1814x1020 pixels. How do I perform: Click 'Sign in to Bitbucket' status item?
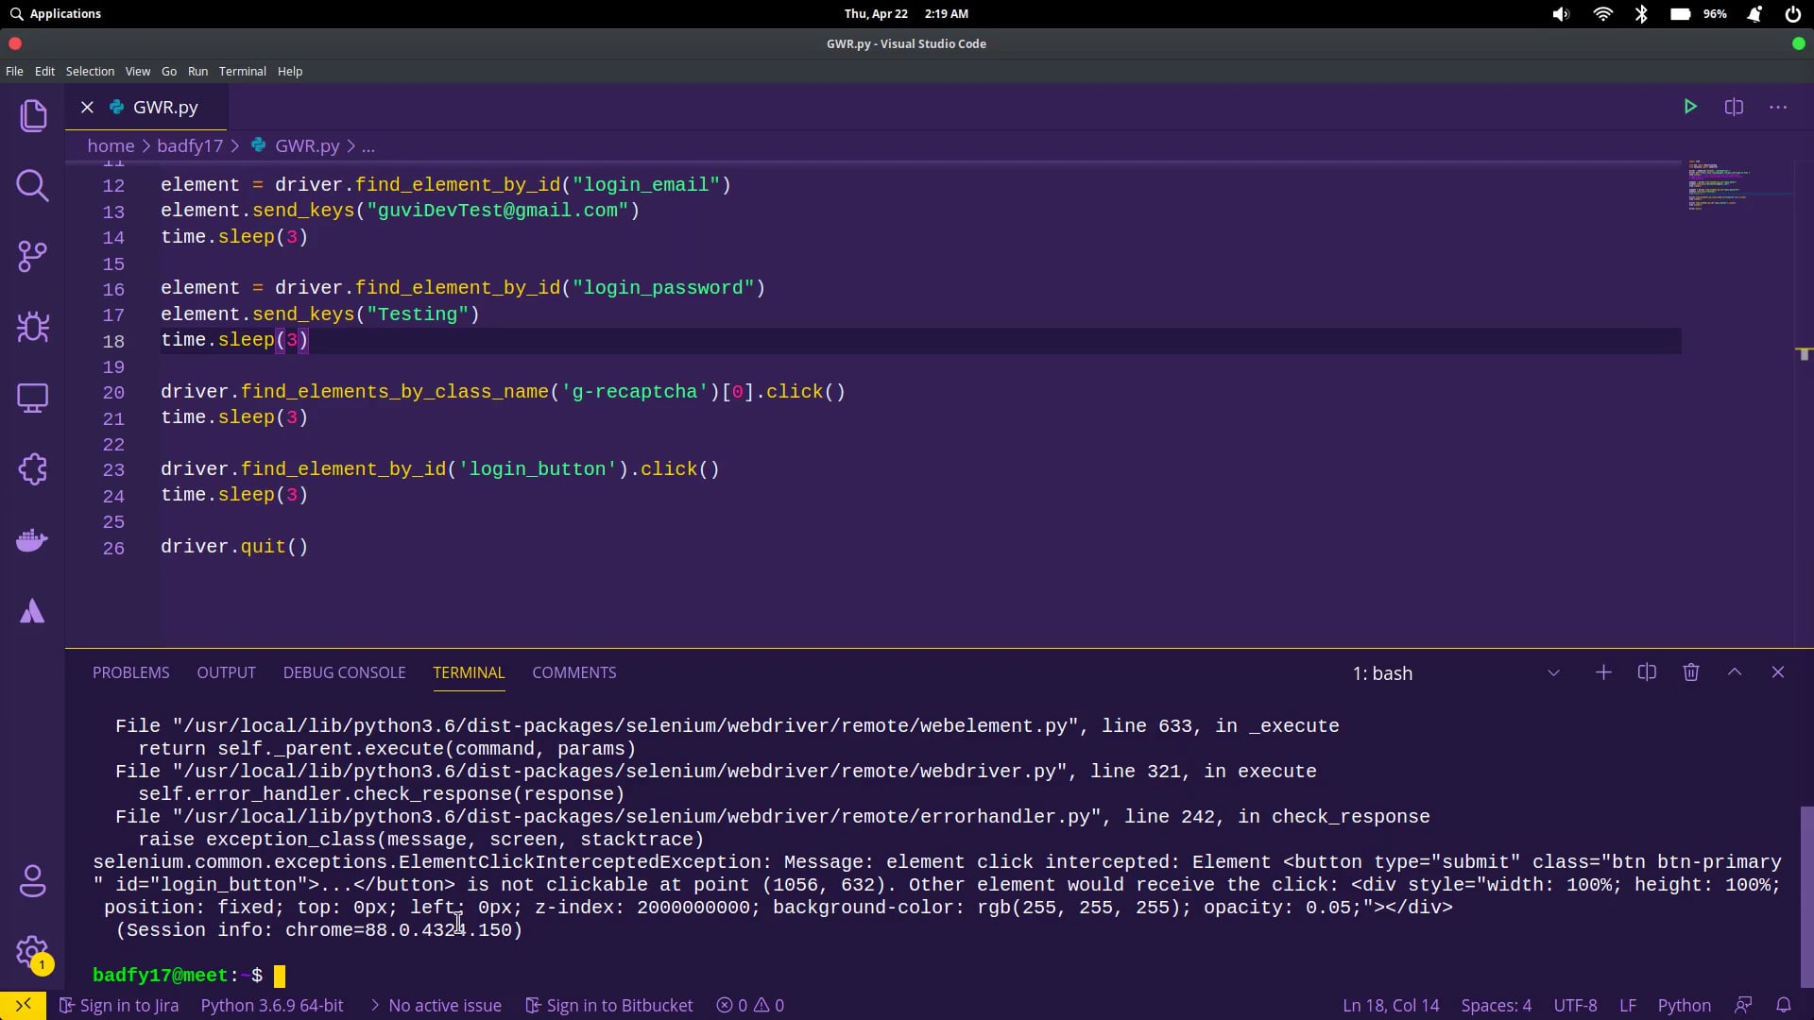tap(609, 1006)
